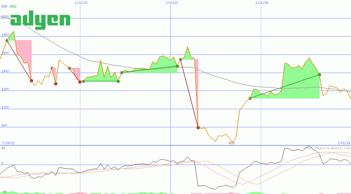This screenshot has height=194, width=351.
Task: Click the '40' indicator axis label
Action: point(3,148)
